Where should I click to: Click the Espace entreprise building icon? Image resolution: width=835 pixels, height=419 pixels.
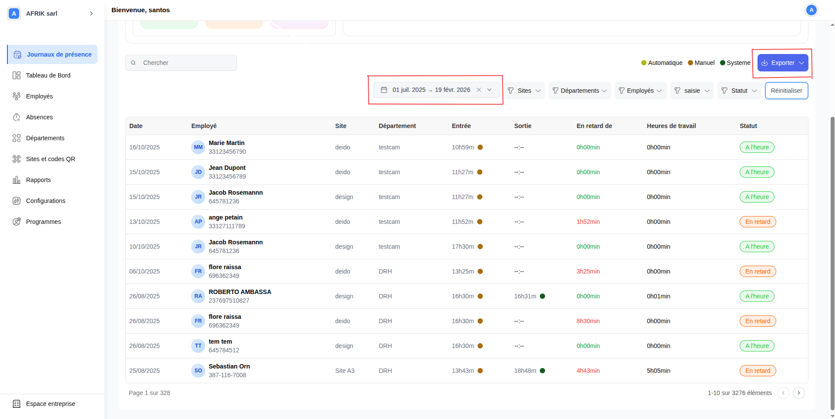point(17,404)
